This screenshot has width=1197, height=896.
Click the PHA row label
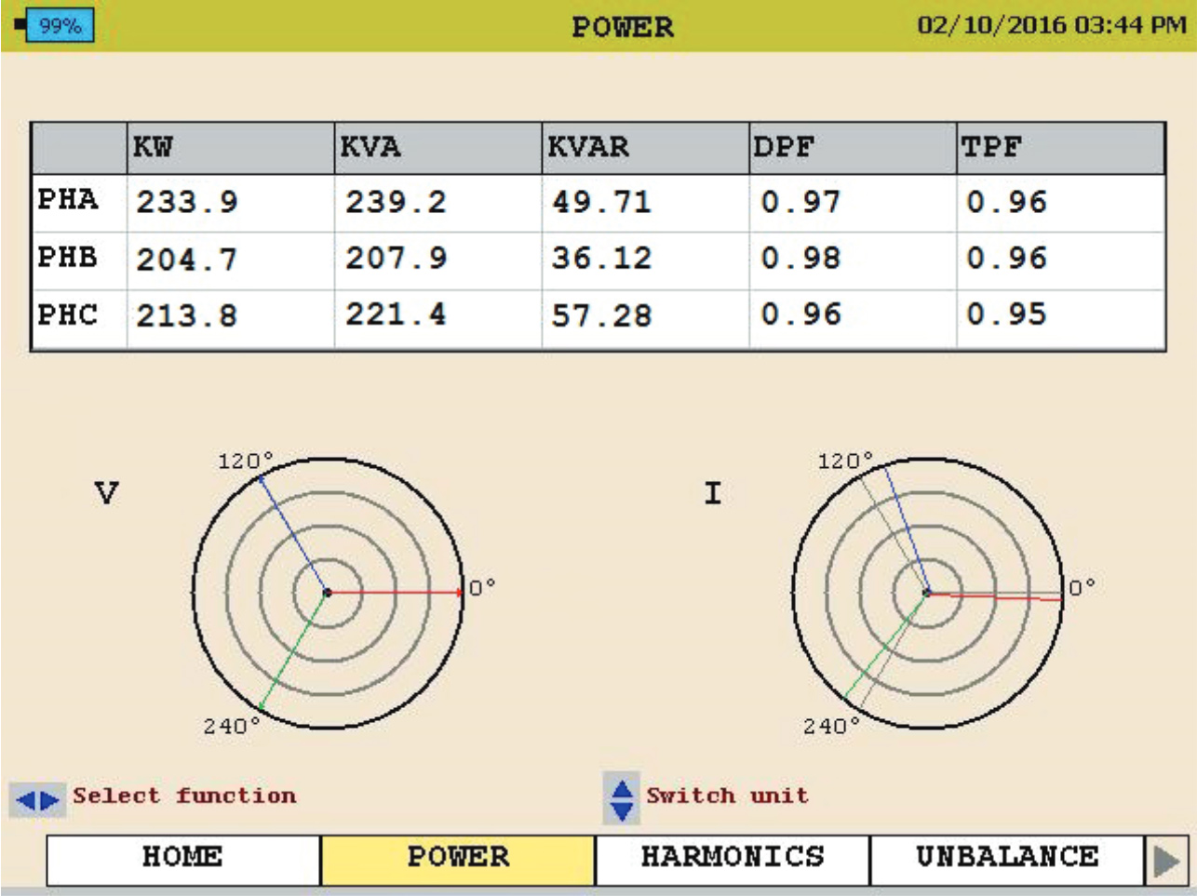(67, 199)
